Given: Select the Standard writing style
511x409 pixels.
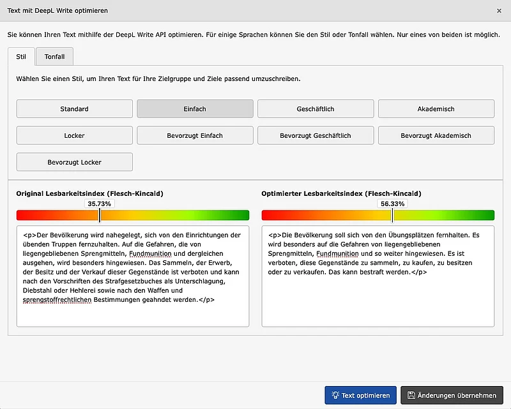Looking at the screenshot, I should tap(74, 108).
